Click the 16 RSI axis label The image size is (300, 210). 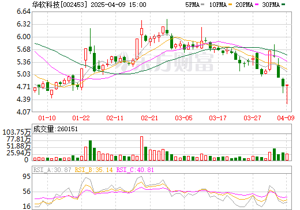pyautogui.click(x=27, y=207)
